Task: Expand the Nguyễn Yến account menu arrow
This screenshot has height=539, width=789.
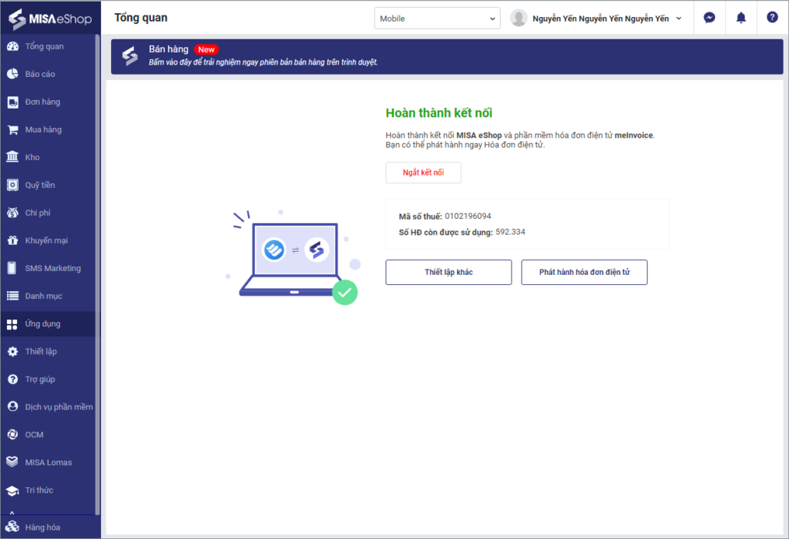Action: point(679,18)
